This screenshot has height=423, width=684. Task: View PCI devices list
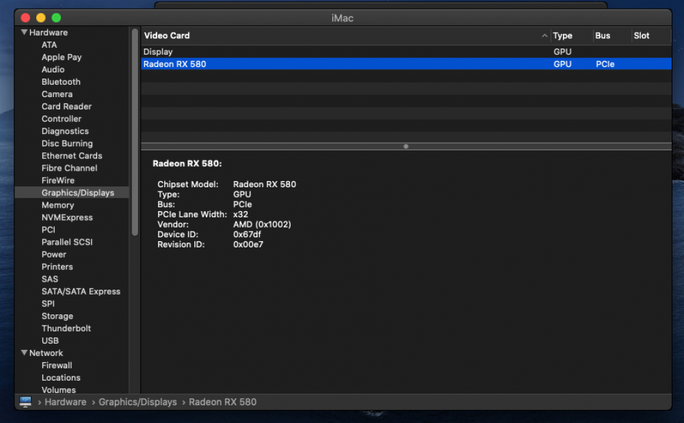(x=49, y=230)
